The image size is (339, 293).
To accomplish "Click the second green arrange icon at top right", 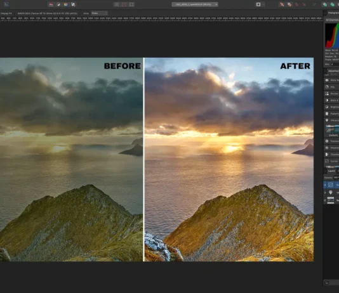I will tap(332, 4).
